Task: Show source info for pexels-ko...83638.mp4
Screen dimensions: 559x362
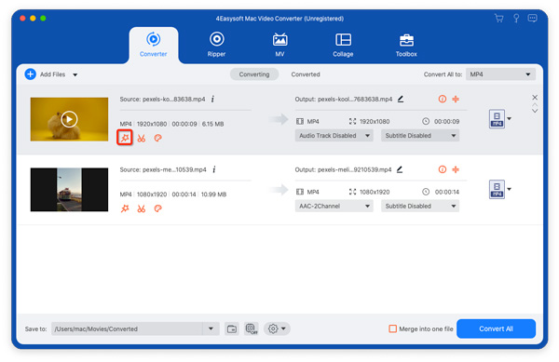Action: tap(212, 99)
